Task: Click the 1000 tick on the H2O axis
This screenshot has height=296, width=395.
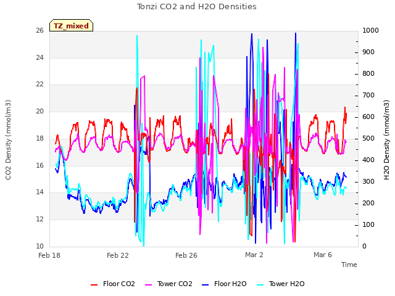Action: pos(370,30)
